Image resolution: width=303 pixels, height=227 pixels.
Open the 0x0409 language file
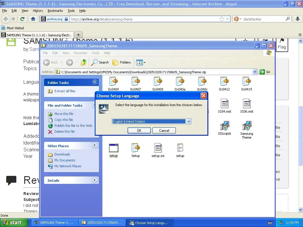pyautogui.click(x=158, y=83)
